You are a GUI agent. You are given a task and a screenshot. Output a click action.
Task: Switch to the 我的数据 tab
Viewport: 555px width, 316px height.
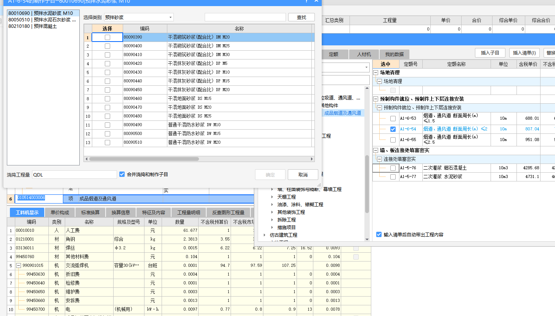pyautogui.click(x=394, y=54)
